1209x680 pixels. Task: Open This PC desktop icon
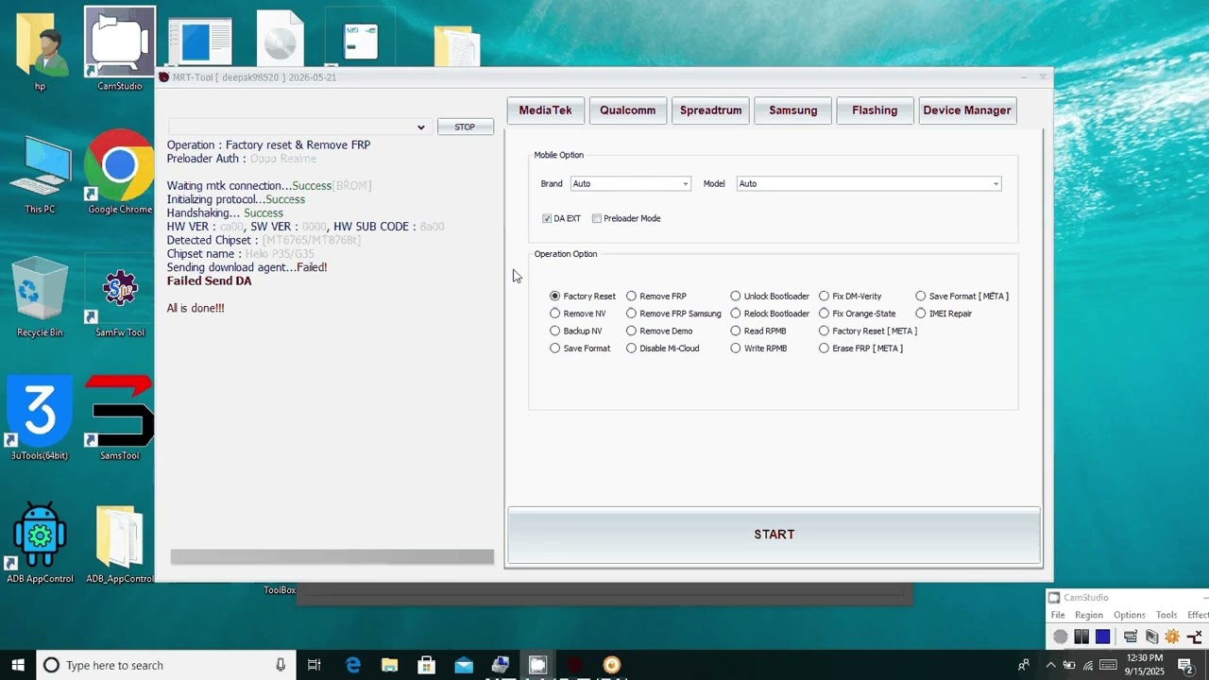click(x=40, y=175)
